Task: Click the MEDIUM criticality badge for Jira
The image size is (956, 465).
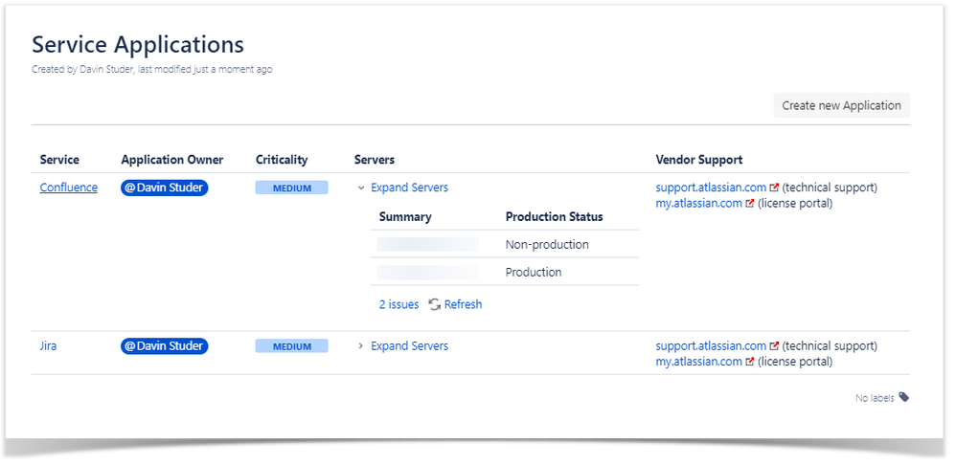Action: tap(291, 346)
